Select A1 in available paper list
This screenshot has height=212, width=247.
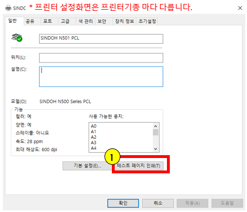click(x=94, y=132)
